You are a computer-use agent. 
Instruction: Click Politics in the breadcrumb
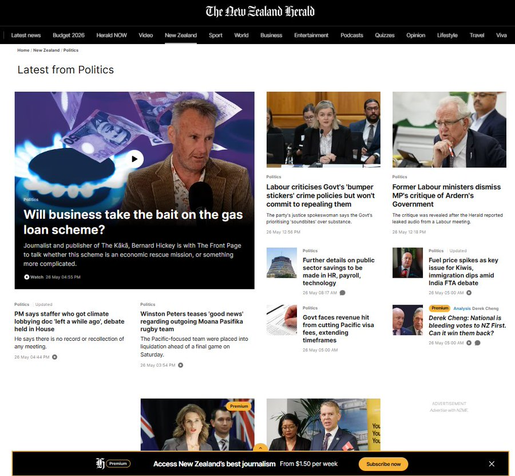[71, 50]
